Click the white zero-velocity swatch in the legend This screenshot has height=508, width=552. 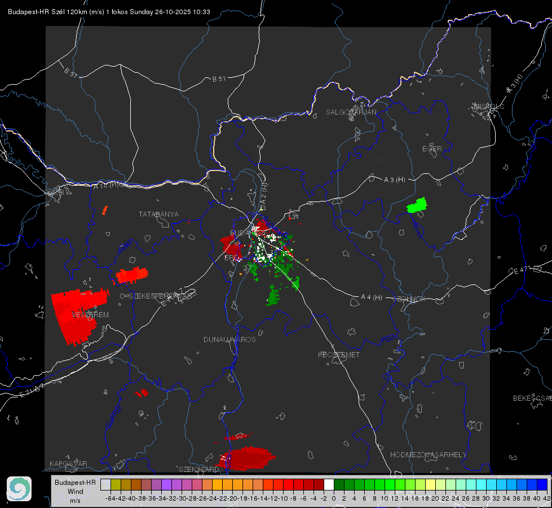[329, 484]
